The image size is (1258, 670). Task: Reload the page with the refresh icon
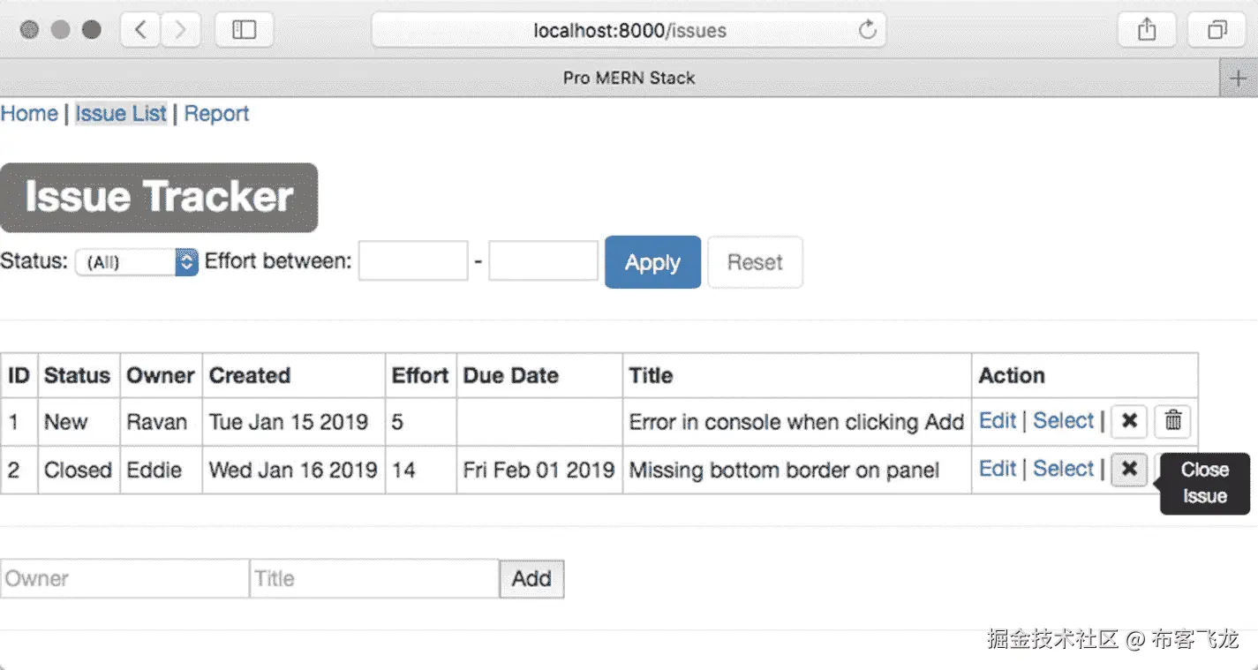coord(867,30)
